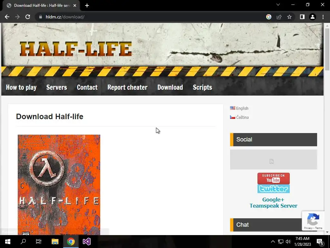
Task: Open Chrome's three-dot menu
Action: point(323,17)
